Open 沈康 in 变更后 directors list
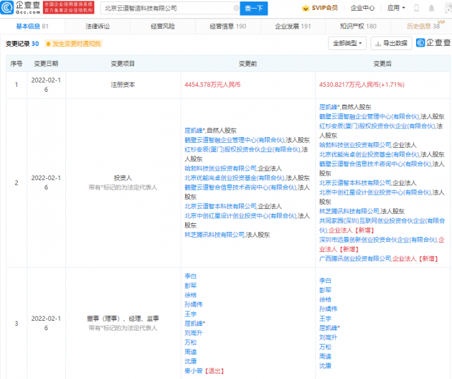 click(325, 366)
